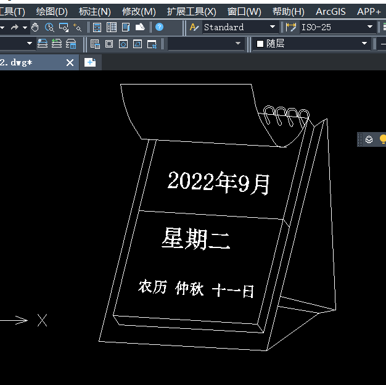
Task: Open the 标注(N) menu
Action: [95, 12]
